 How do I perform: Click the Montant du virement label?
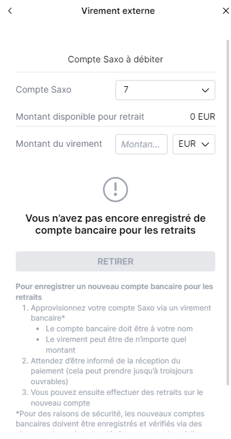click(59, 144)
